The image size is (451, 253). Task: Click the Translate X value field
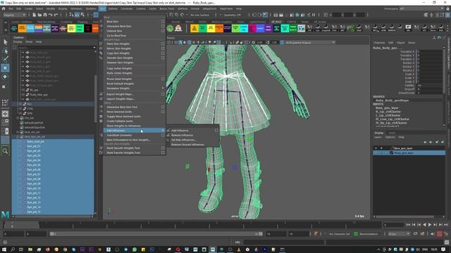tap(430, 51)
